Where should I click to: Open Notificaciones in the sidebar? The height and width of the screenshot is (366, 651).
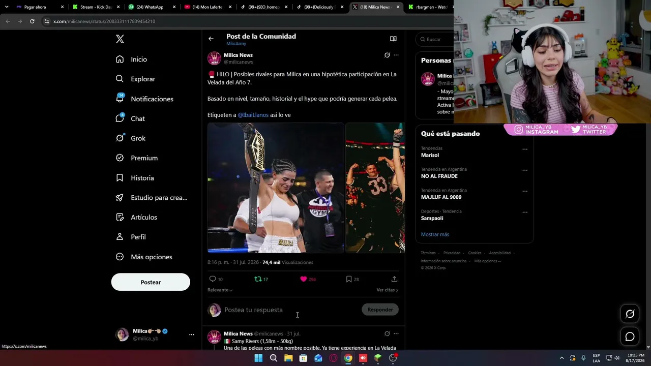tap(144, 99)
